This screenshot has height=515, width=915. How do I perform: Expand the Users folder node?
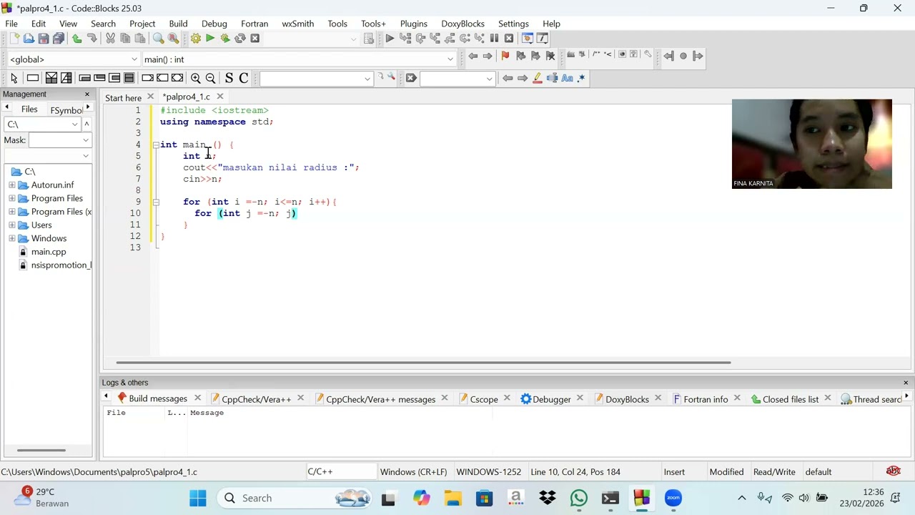(12, 225)
